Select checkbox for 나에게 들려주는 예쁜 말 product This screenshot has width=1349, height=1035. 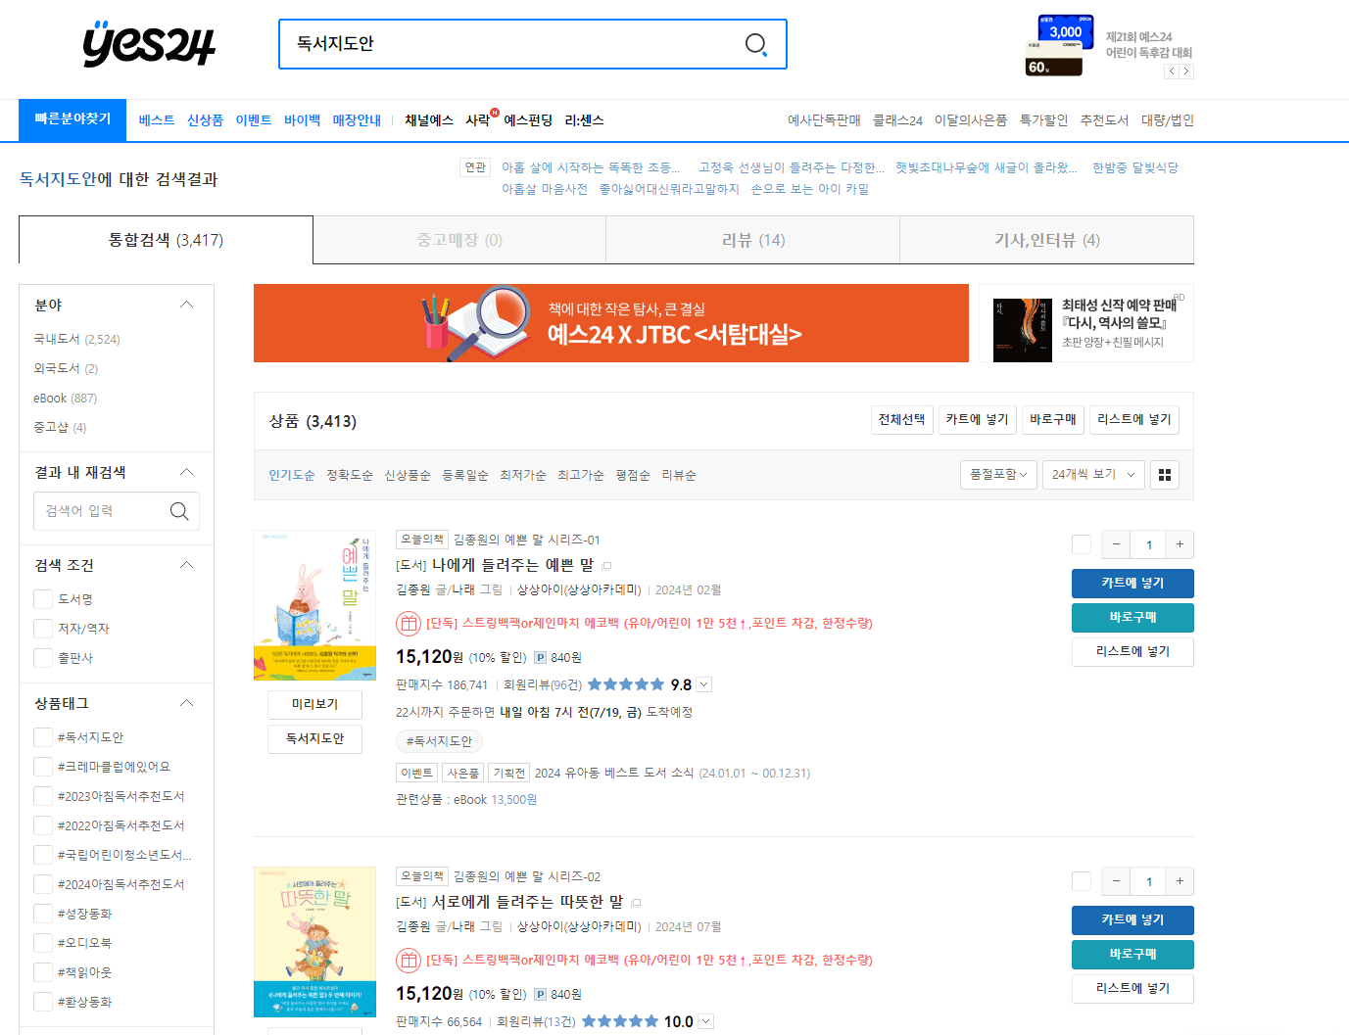[1082, 544]
